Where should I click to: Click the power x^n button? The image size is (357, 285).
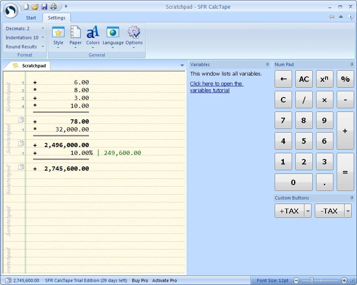[324, 79]
